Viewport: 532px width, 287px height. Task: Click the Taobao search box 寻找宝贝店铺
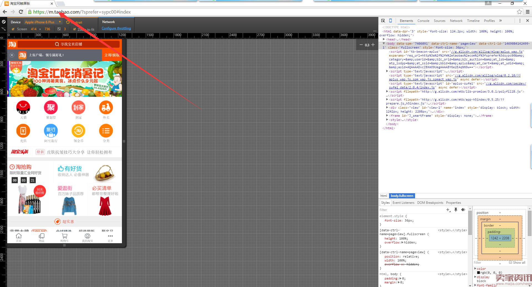[68, 44]
